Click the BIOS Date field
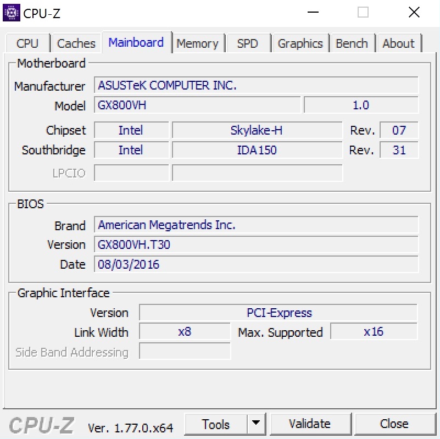The width and height of the screenshot is (440, 439). click(256, 264)
